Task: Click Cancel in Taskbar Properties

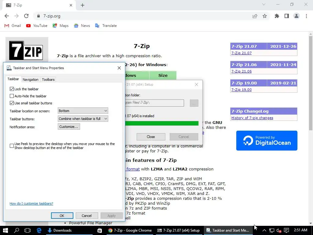Action: (87, 216)
